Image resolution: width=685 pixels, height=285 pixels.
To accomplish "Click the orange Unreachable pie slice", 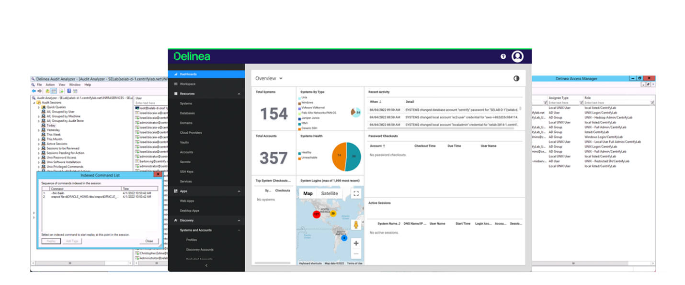I will [x=339, y=156].
